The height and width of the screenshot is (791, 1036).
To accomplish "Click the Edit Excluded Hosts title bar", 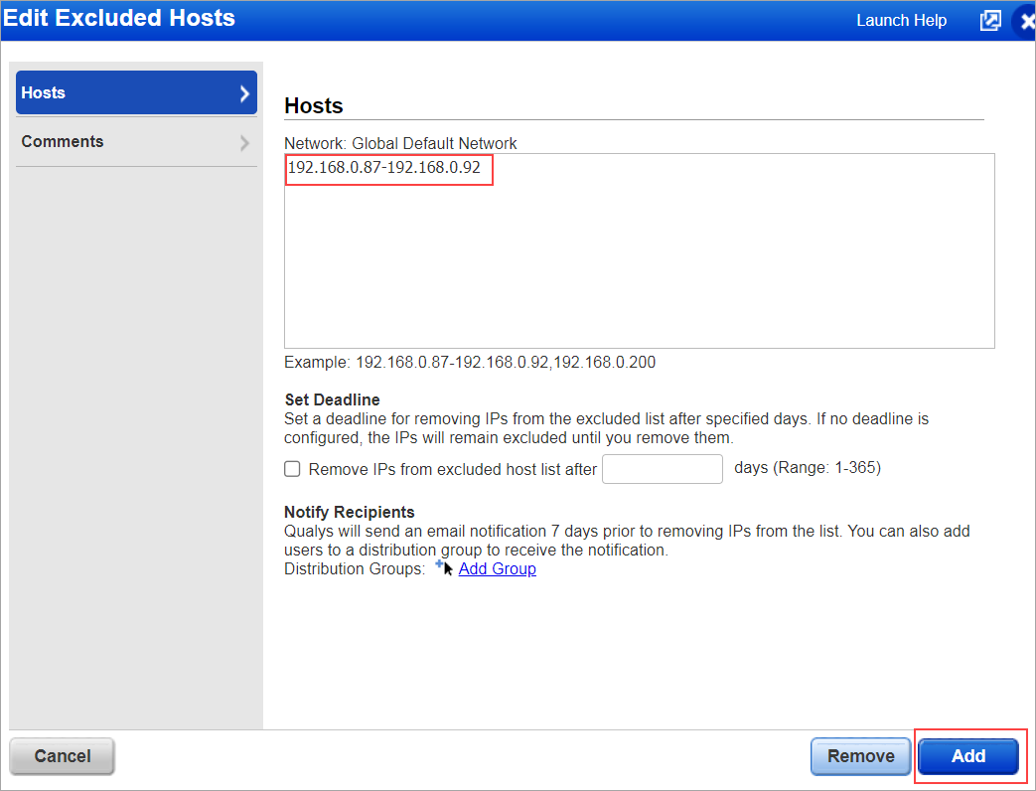I will point(119,18).
